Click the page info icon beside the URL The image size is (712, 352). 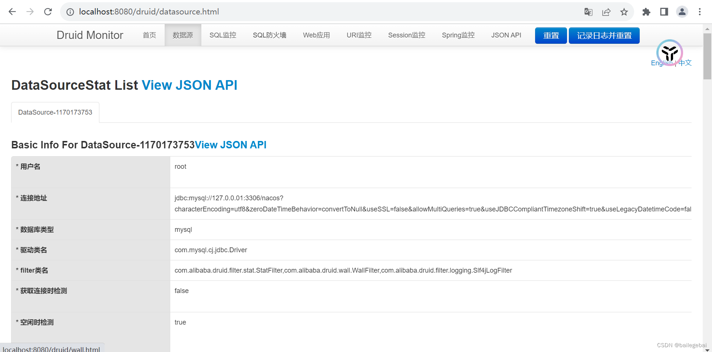(70, 11)
